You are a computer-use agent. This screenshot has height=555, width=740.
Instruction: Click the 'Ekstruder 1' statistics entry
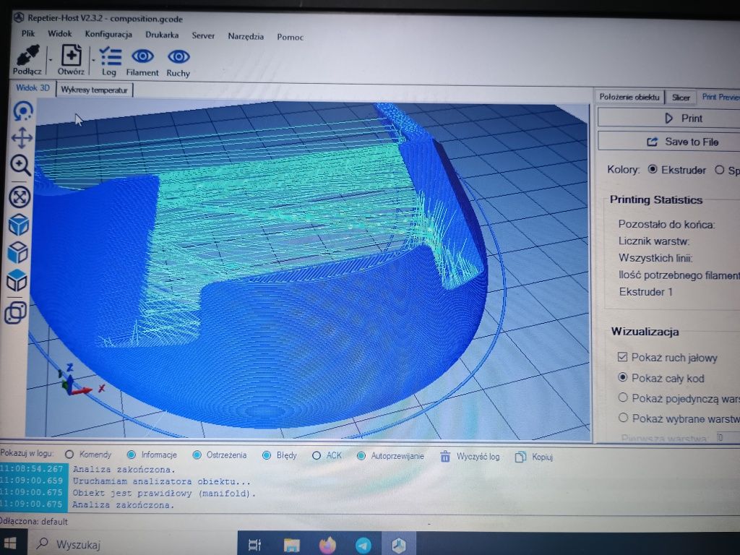click(x=645, y=292)
